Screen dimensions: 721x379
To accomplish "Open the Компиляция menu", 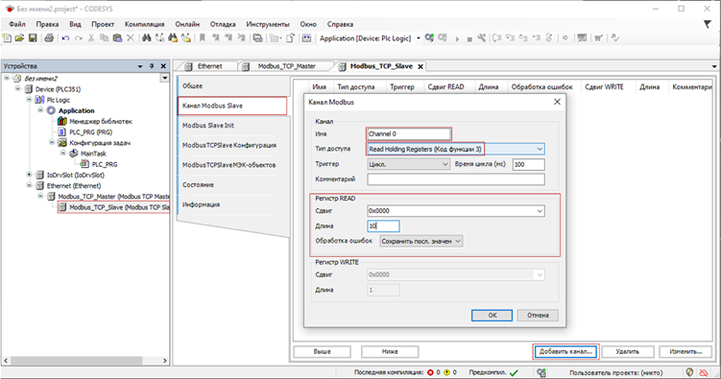I will (144, 24).
